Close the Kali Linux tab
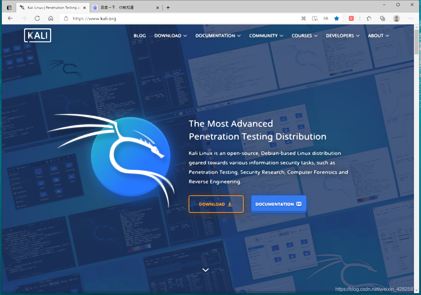The width and height of the screenshot is (421, 295). click(84, 8)
